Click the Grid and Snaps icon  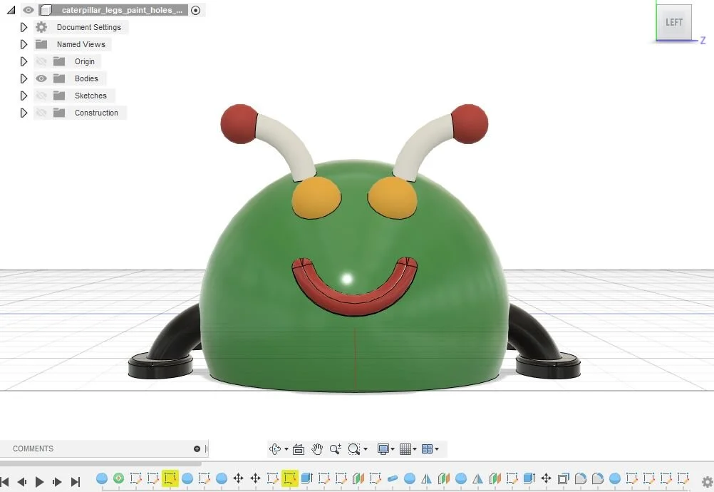[405, 449]
